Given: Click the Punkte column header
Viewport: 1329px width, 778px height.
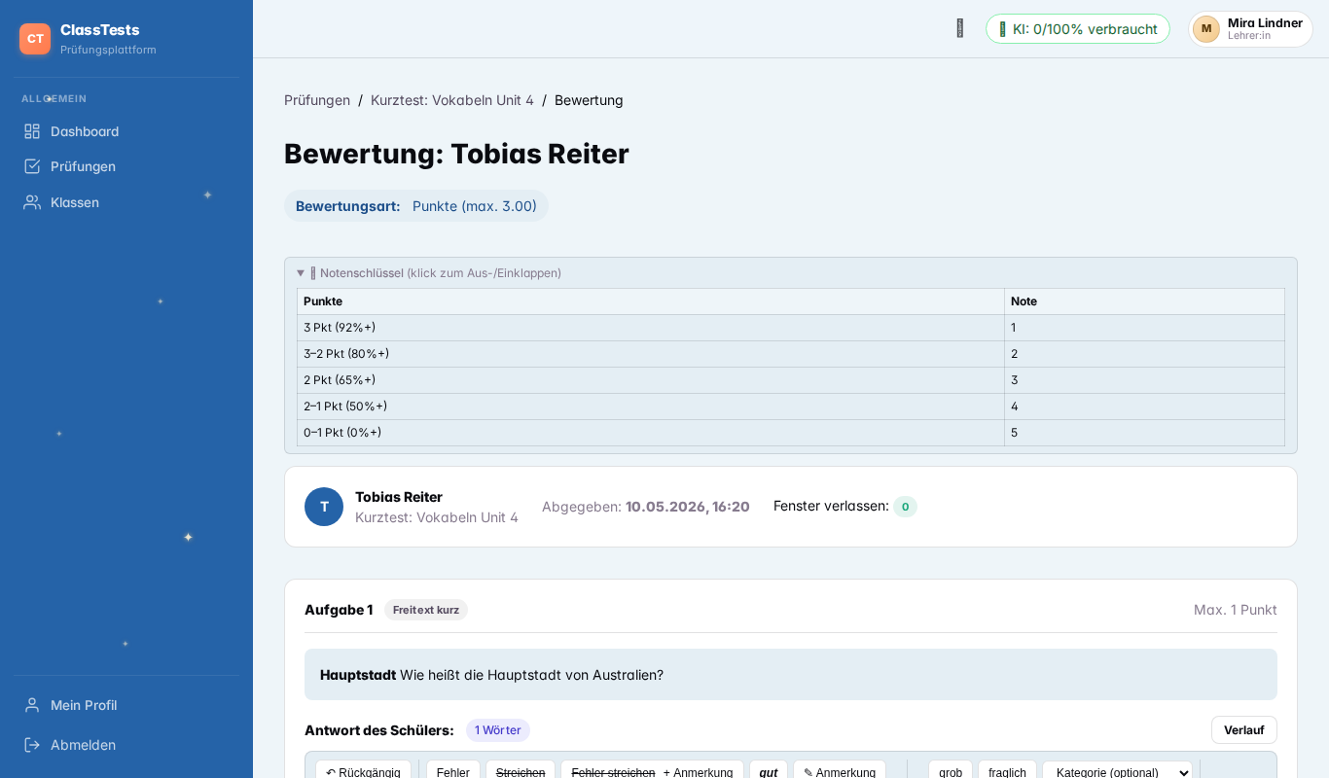Looking at the screenshot, I should (651, 301).
